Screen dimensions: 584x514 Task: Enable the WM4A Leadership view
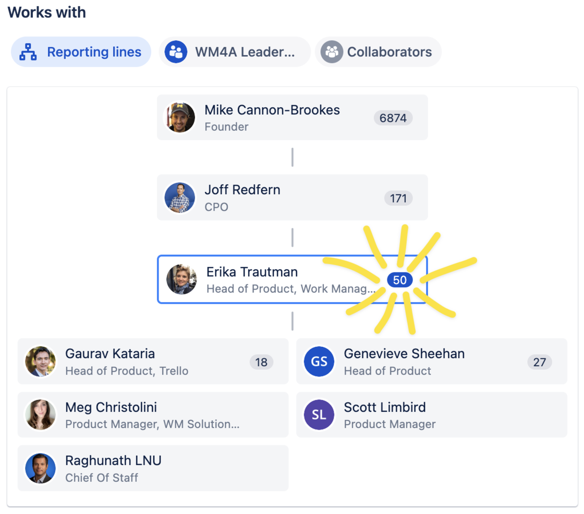(235, 52)
